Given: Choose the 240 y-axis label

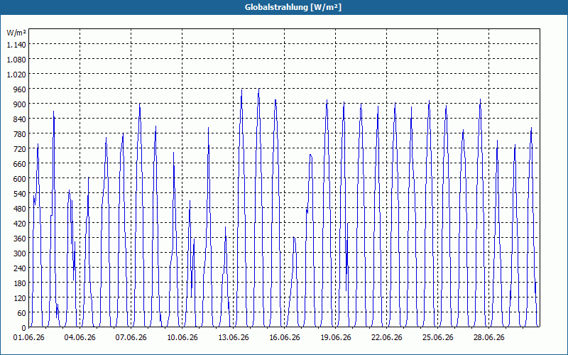Looking at the screenshot, I should (x=21, y=268).
